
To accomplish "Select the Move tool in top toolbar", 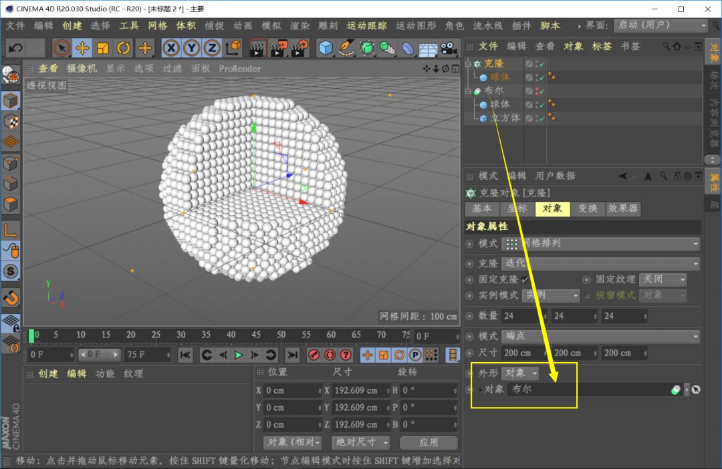I will point(82,48).
